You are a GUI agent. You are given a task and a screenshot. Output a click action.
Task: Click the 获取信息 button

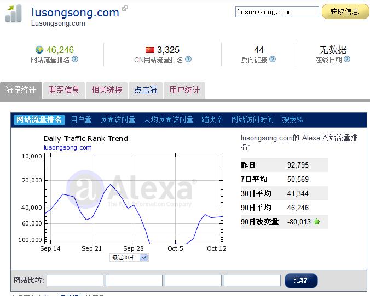[345, 11]
